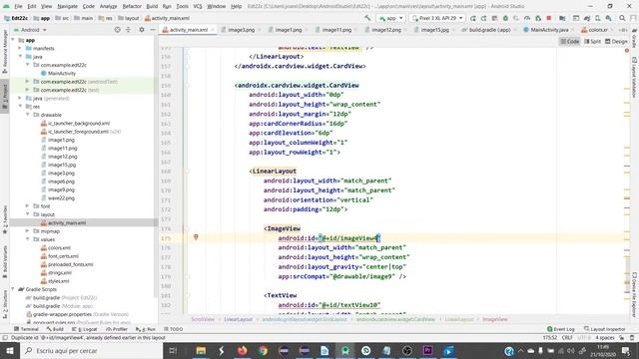Click the CRLF line separator indicator
Image resolution: width=639 pixels, height=359 pixels.
coord(567,338)
